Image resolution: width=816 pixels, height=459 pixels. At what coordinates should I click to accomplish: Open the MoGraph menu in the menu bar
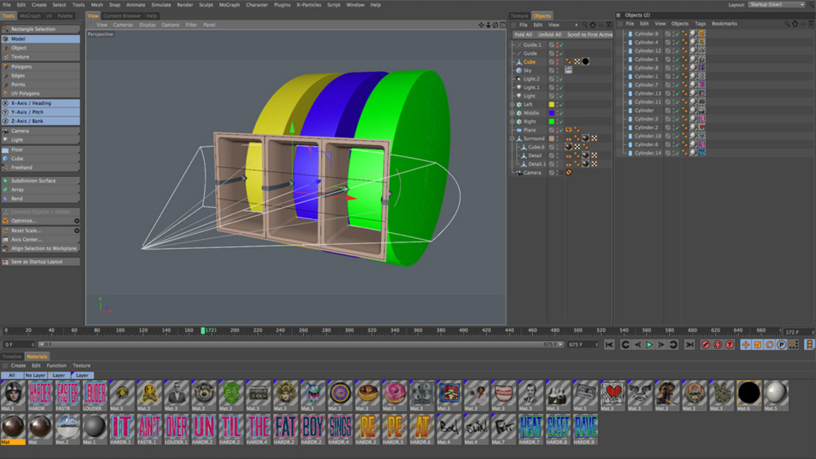pos(229,5)
